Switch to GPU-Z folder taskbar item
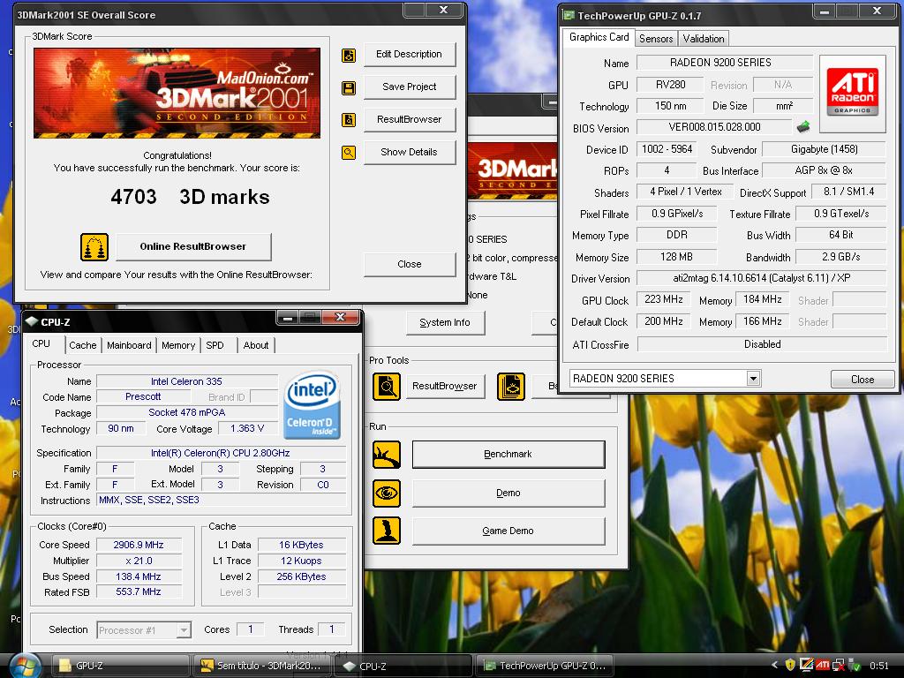The width and height of the screenshot is (904, 678). point(120,666)
